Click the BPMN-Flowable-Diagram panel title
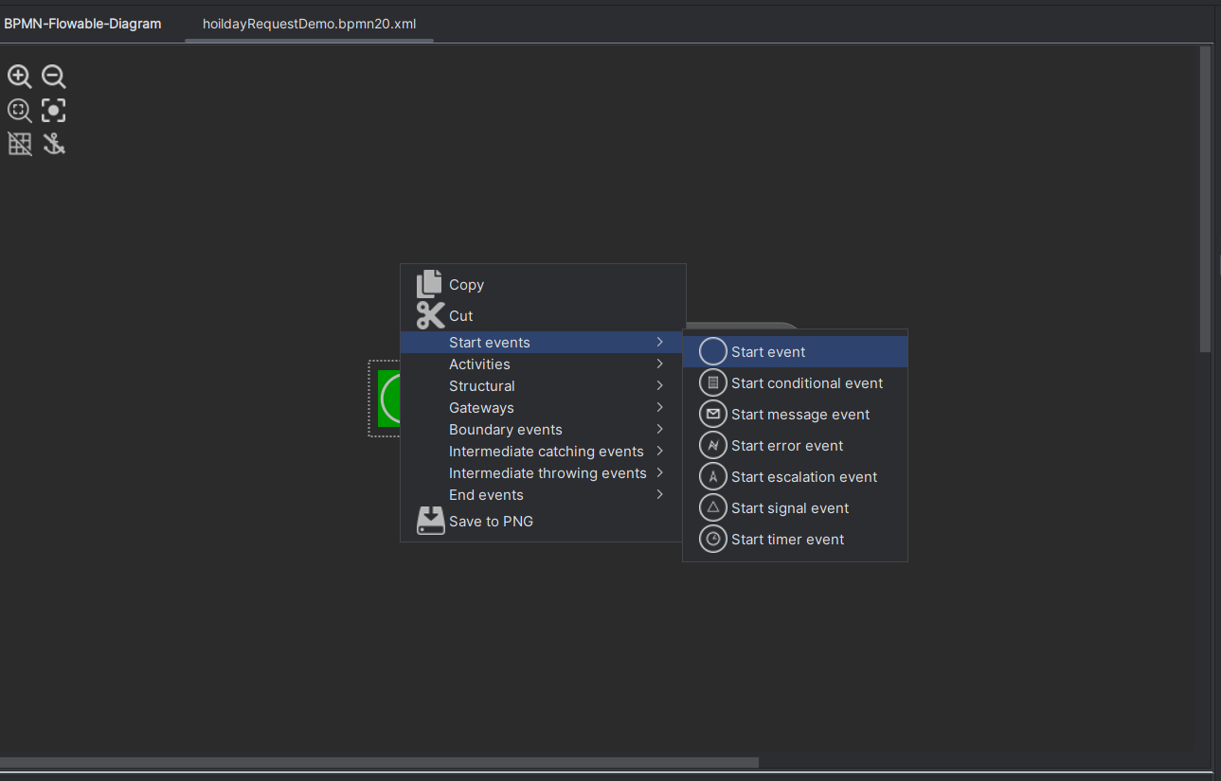The image size is (1221, 781). pos(82,24)
